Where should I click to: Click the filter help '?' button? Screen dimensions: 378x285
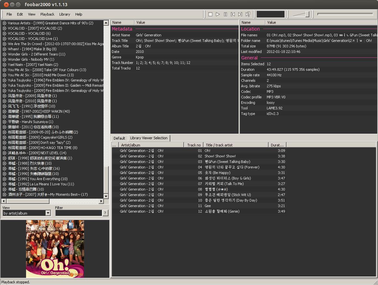[x=105, y=213]
